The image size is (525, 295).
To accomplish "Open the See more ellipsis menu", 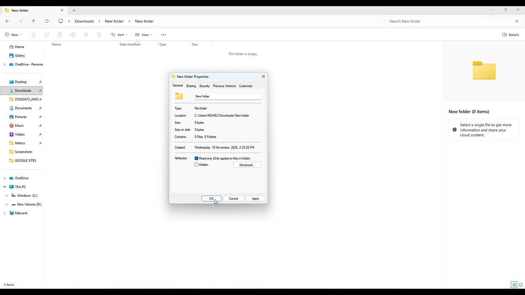I will (x=163, y=35).
